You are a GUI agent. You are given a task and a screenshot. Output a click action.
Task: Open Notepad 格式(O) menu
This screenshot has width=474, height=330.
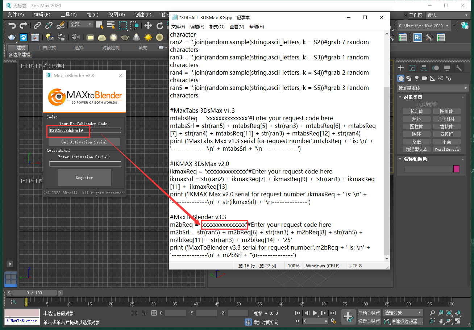click(217, 27)
